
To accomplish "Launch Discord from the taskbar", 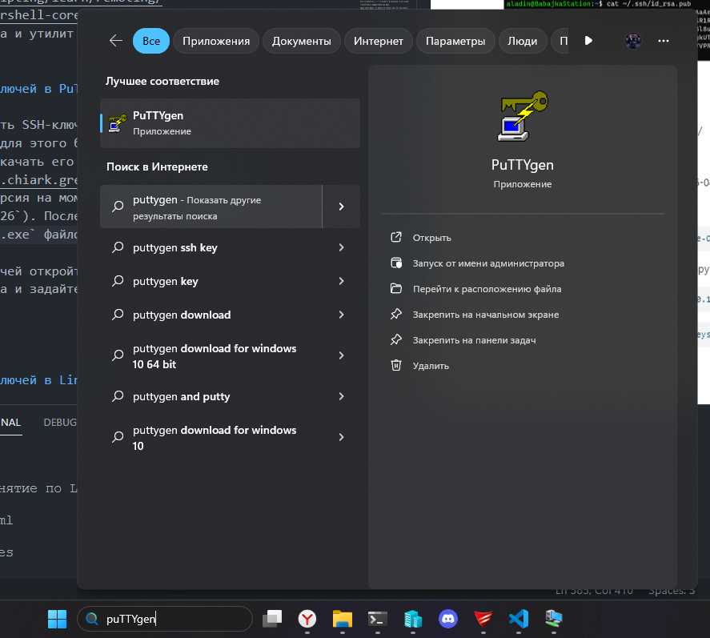I will coord(447,618).
